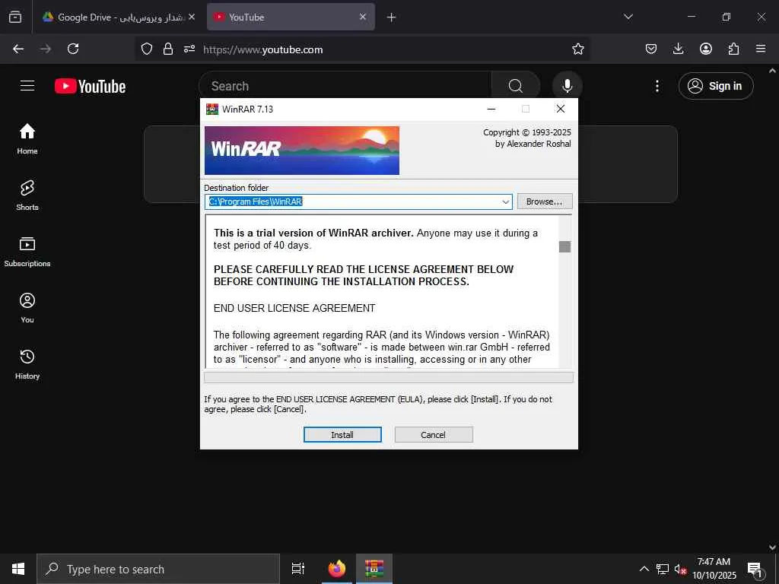Go back in browser history
This screenshot has height=584, width=779.
tap(18, 49)
